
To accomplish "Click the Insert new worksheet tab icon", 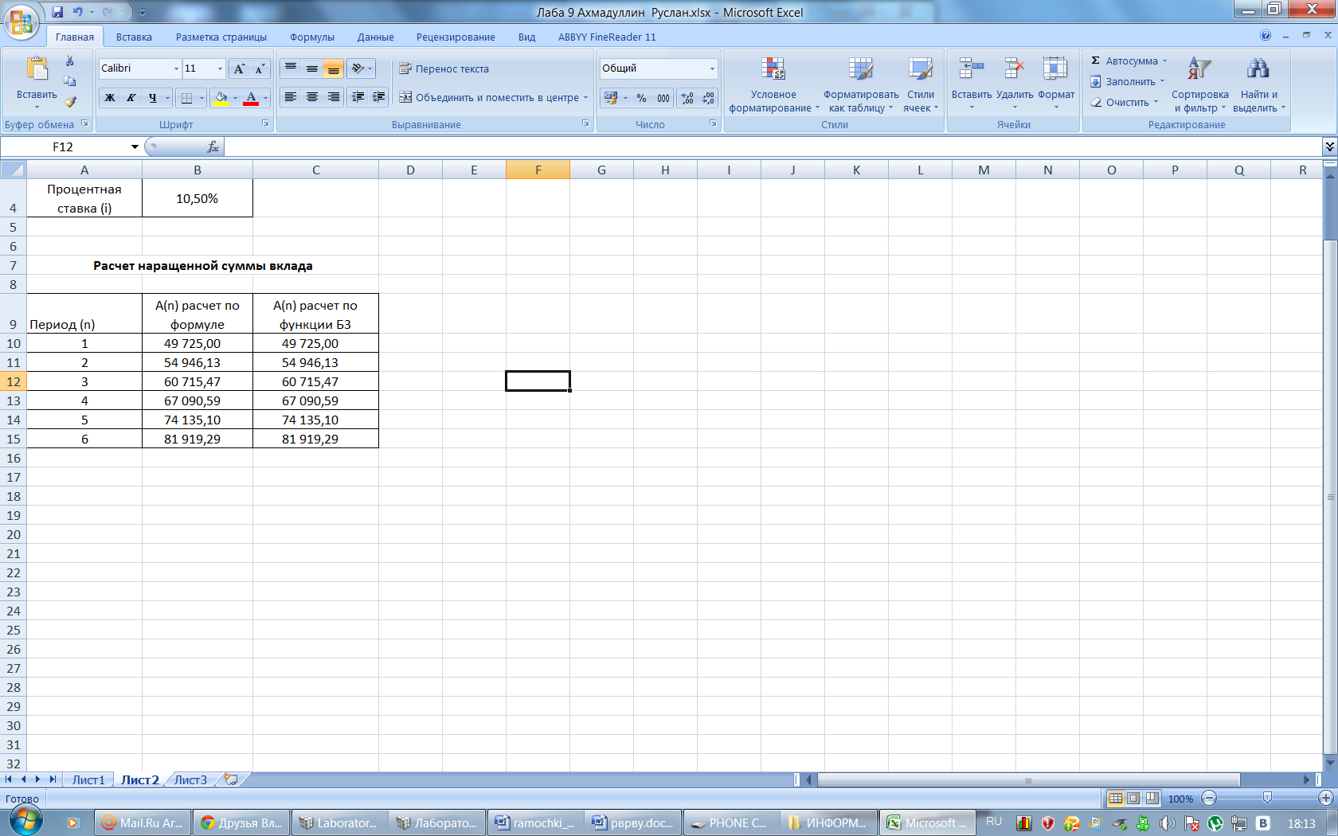I will point(231,779).
